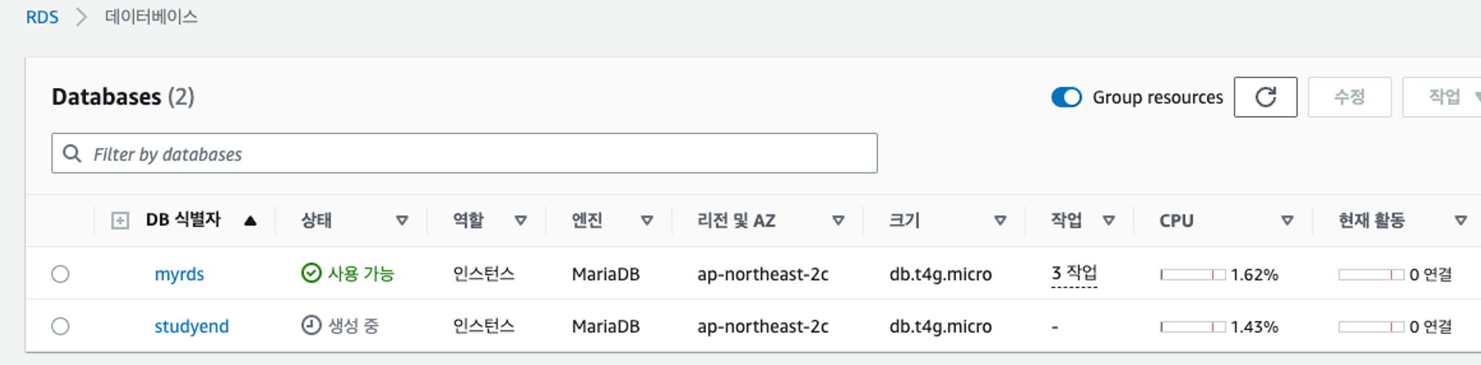This screenshot has width=1481, height=365.
Task: Click MariaDB engine cell in studyend row
Action: click(606, 326)
